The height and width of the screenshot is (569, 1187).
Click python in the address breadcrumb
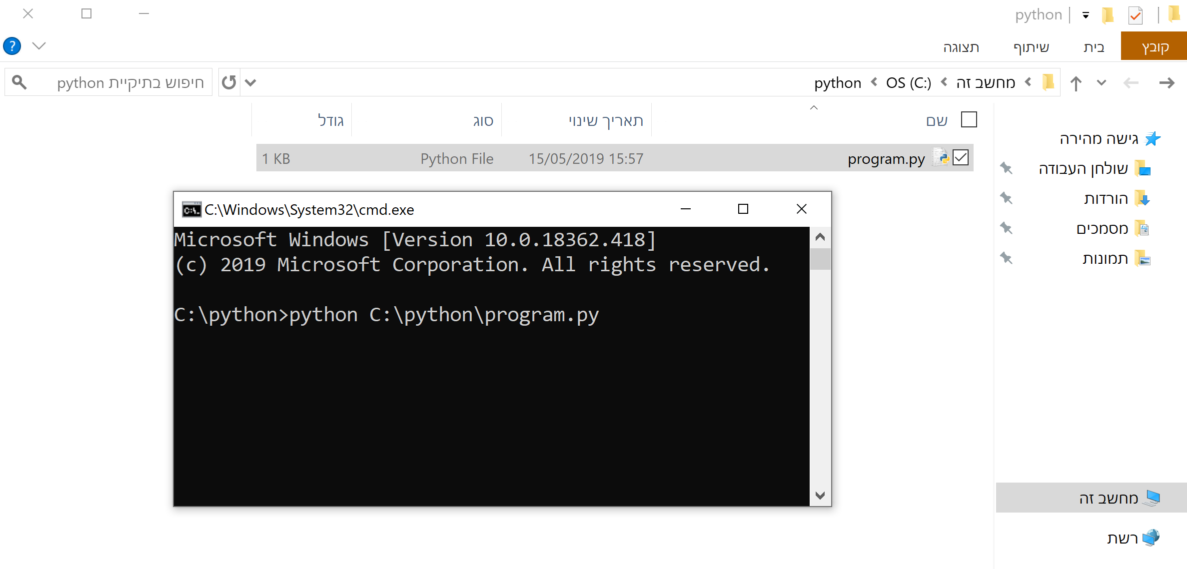(x=838, y=82)
